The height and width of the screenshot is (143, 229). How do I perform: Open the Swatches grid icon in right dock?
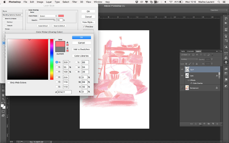[226, 74]
